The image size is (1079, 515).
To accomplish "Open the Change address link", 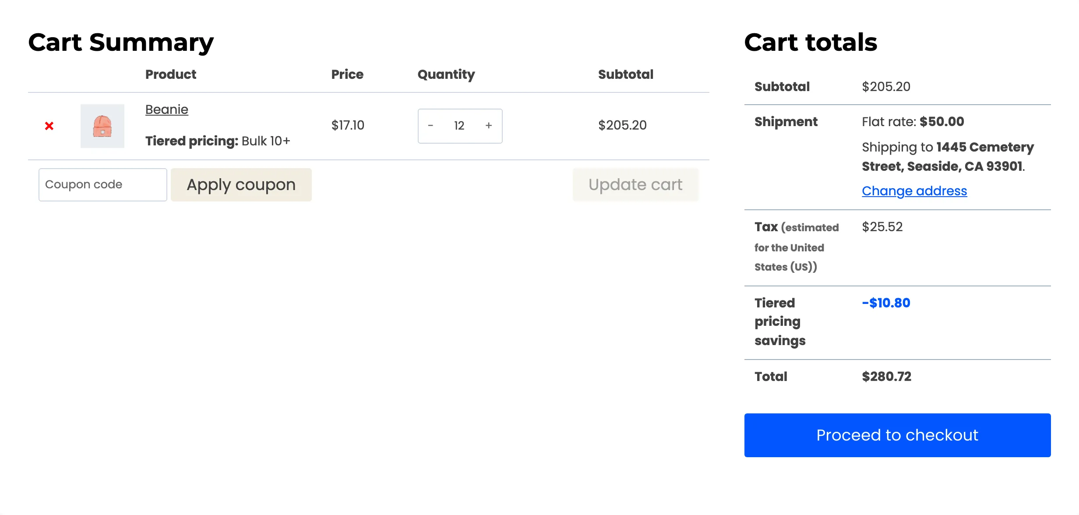I will pyautogui.click(x=914, y=191).
